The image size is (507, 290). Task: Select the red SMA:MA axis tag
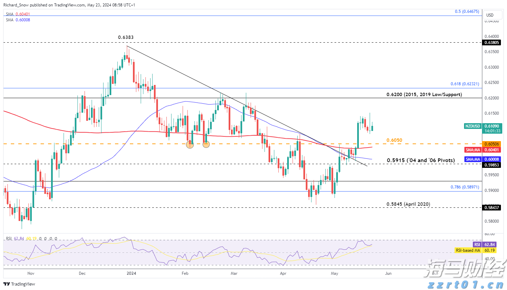[x=473, y=150]
